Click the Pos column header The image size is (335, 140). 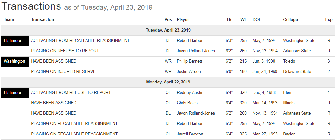[168, 20]
